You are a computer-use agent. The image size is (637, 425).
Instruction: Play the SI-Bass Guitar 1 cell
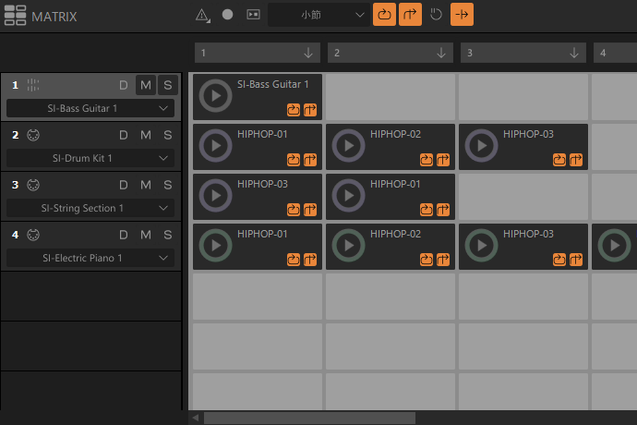point(215,96)
